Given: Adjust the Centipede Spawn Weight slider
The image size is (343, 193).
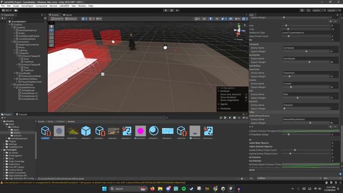Looking at the screenshot, I should click(x=306, y=51).
